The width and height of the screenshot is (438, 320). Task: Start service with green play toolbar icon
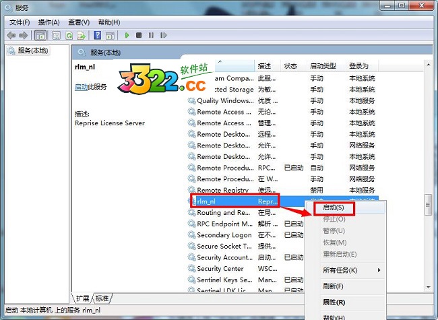click(x=127, y=35)
